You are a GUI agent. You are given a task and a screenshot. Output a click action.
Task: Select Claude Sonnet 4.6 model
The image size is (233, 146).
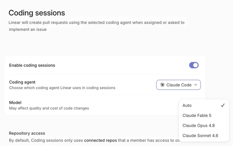tap(204, 136)
